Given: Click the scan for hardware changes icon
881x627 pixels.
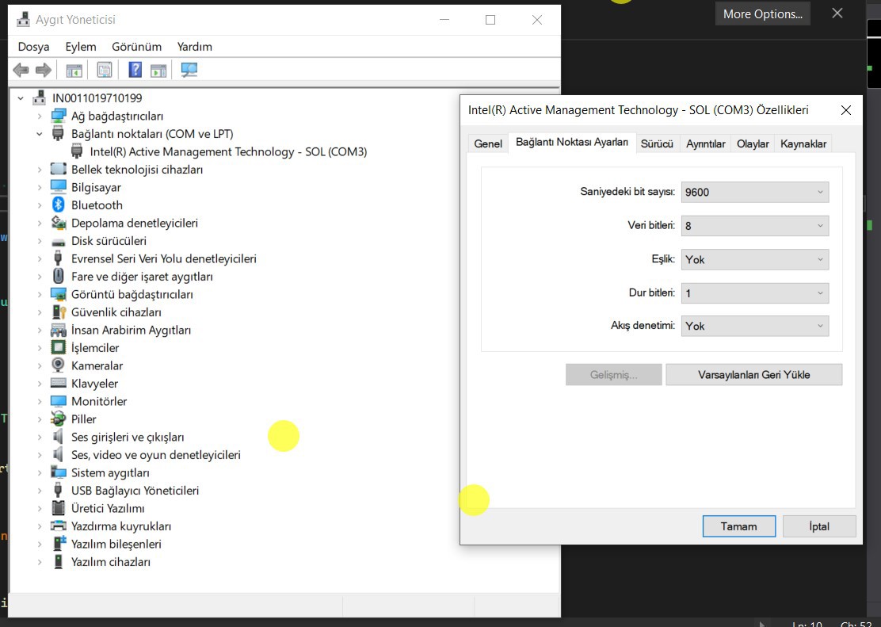Looking at the screenshot, I should click(x=189, y=71).
